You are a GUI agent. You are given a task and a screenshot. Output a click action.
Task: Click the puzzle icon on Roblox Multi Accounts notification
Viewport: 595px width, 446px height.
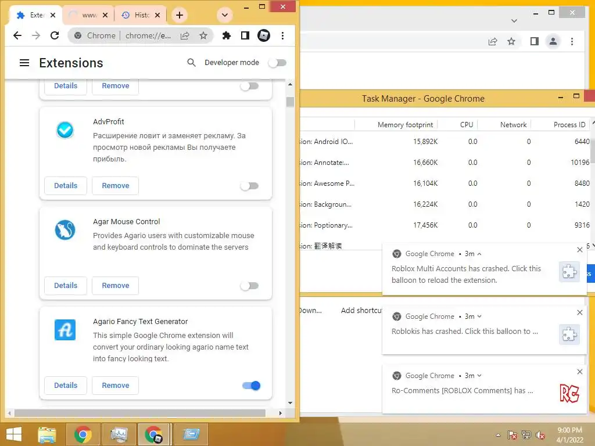(x=569, y=272)
